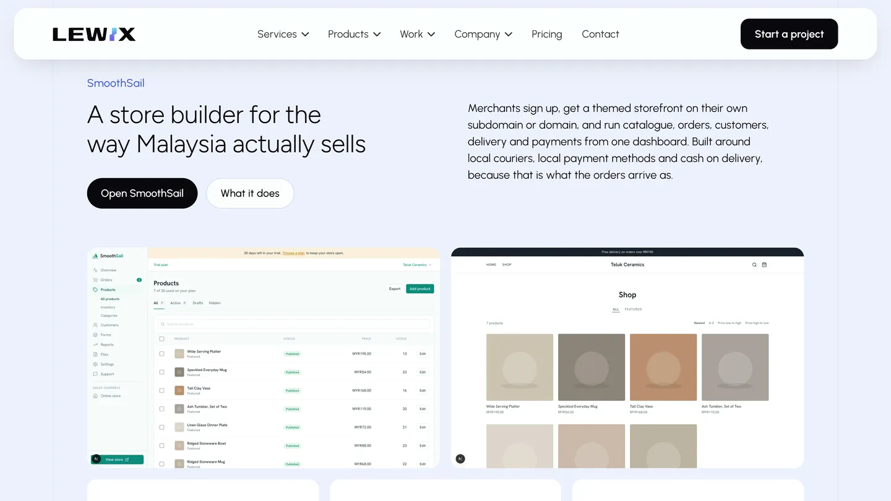
Task: Tick the checkbox for Ridged Stoneware Bowl
Action: point(162,445)
